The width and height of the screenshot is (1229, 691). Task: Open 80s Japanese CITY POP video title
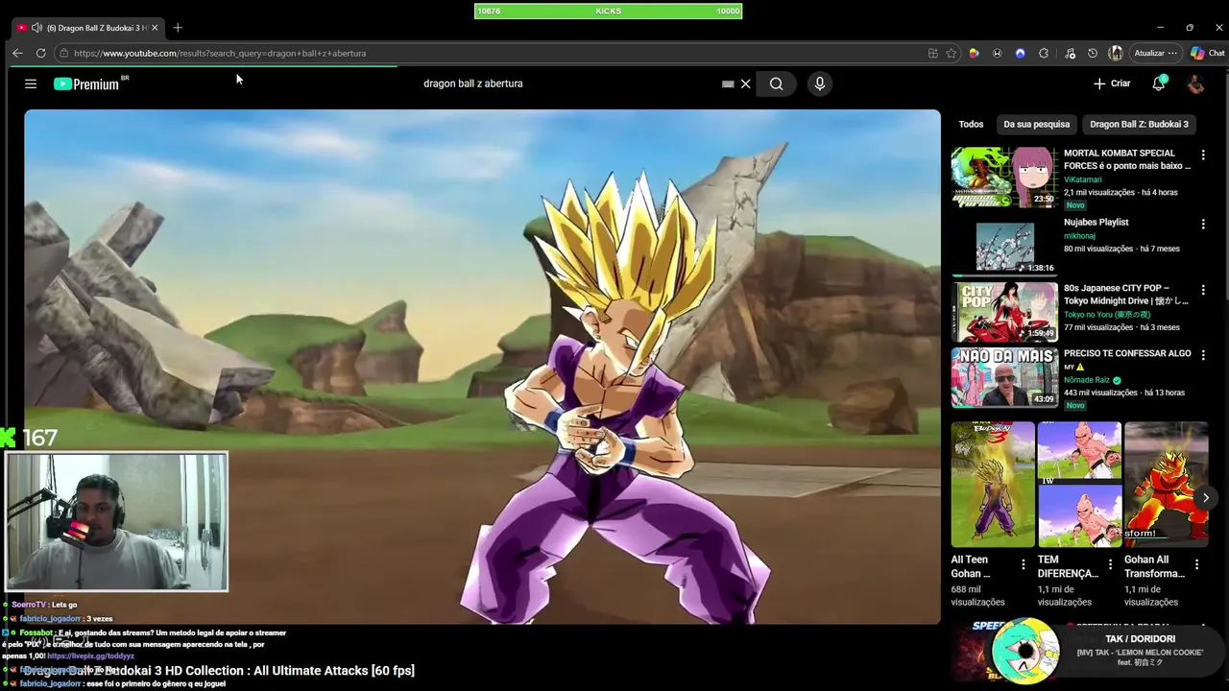[1126, 294]
